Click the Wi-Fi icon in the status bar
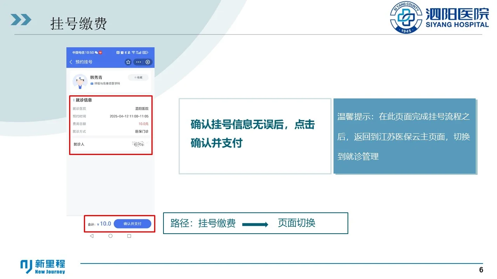 coord(133,52)
